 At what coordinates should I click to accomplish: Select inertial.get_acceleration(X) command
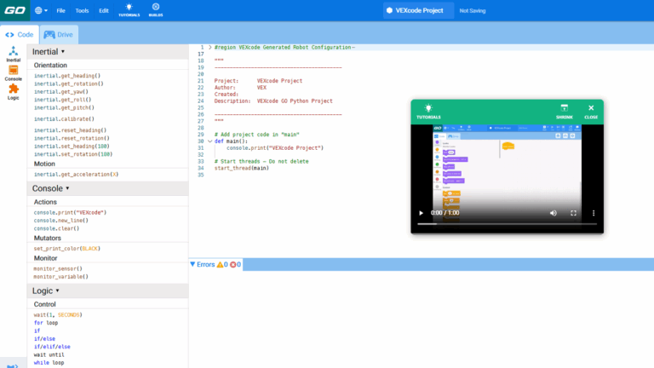[x=76, y=174]
